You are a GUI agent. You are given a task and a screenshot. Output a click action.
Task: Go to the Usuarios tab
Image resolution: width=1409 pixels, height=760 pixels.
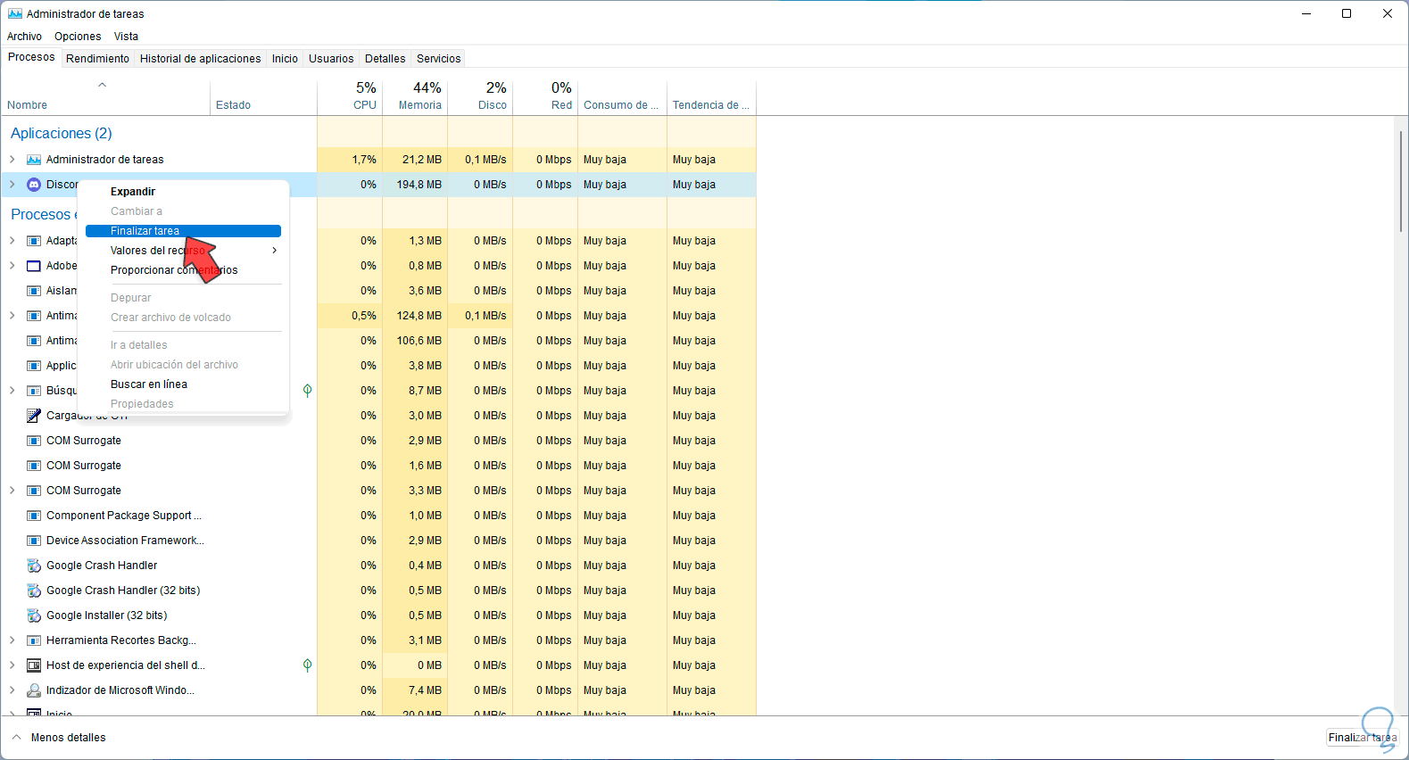[x=331, y=59]
